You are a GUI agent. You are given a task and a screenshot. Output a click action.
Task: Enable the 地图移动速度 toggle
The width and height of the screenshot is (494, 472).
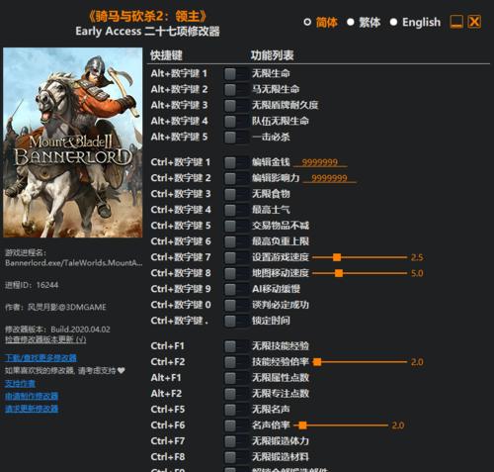point(236,273)
